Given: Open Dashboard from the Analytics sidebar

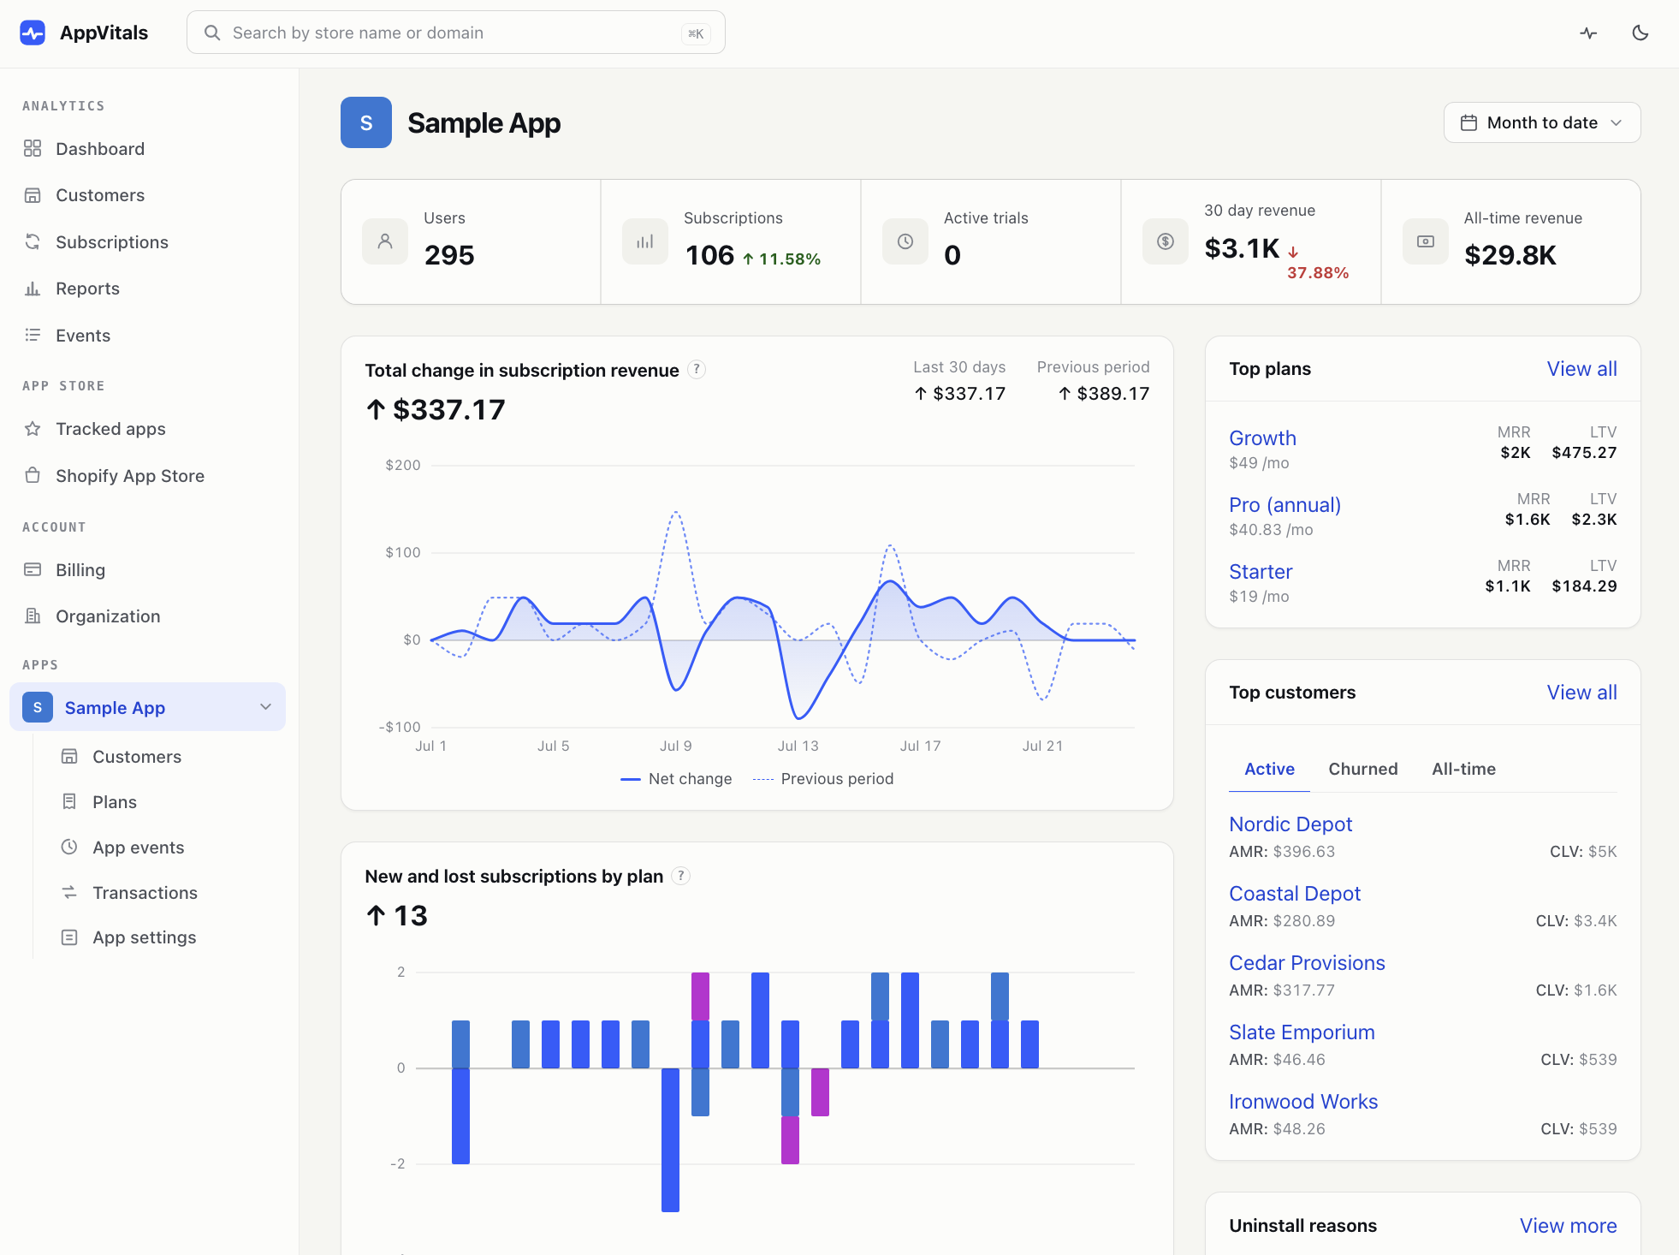Looking at the screenshot, I should point(99,149).
